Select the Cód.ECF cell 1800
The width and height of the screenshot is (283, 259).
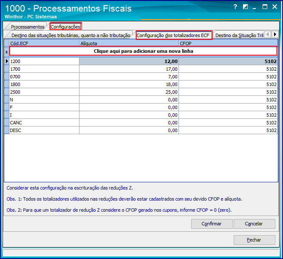click(44, 84)
